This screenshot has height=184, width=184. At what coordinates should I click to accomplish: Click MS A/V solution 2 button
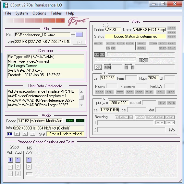point(29,167)
